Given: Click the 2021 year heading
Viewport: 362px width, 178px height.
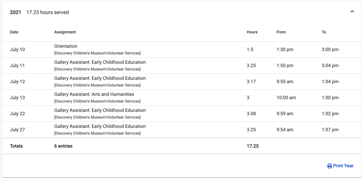Looking at the screenshot, I should click(16, 12).
